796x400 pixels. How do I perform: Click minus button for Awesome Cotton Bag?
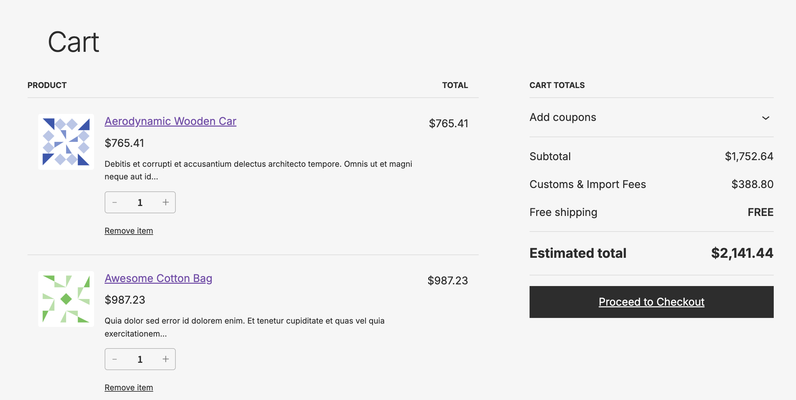coord(115,359)
